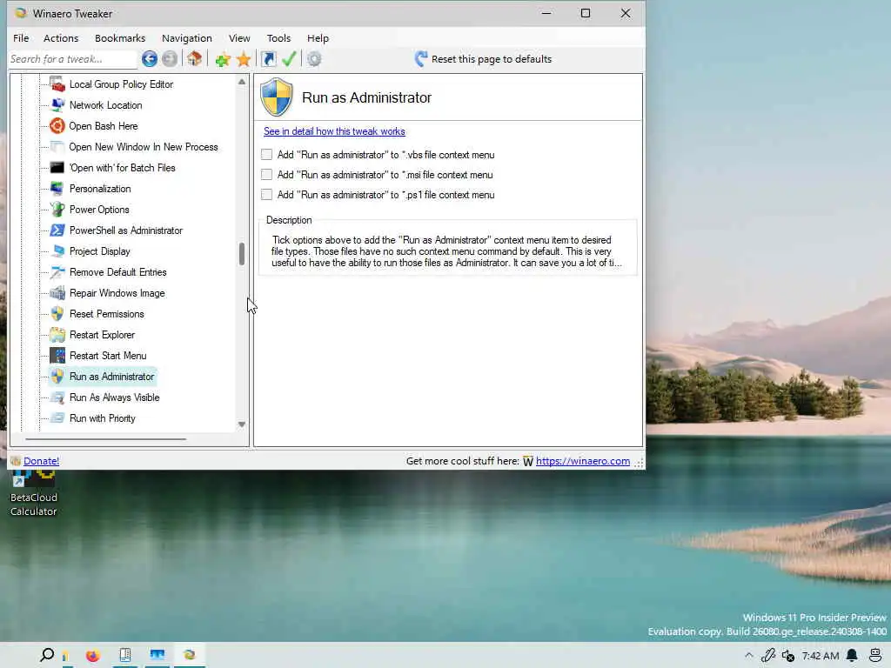Click the Restart Explorer icon

[57, 335]
